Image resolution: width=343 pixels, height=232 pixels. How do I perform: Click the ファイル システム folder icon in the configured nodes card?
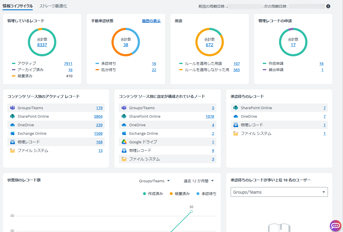(124, 159)
